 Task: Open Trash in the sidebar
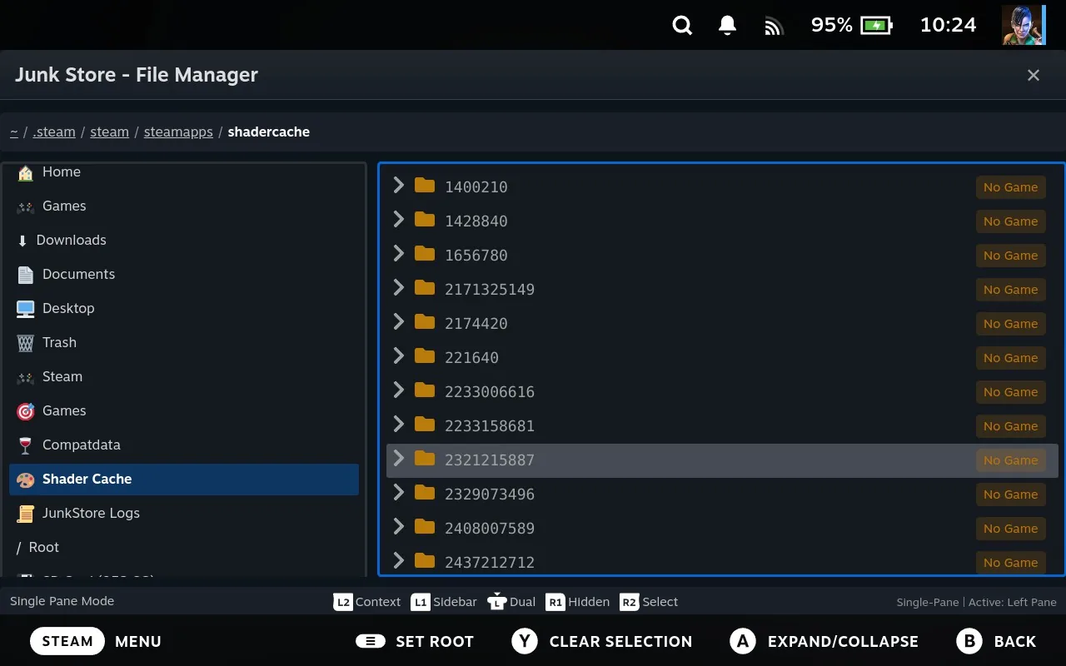184,342
